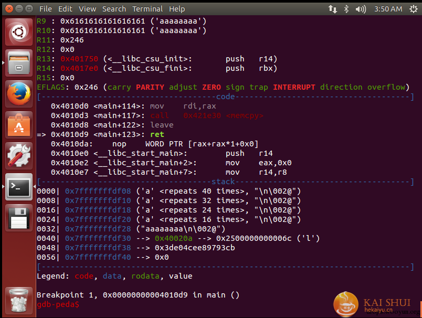Click stack address 0x7fffffffdf18
The image size is (422, 318).
[x=98, y=210]
